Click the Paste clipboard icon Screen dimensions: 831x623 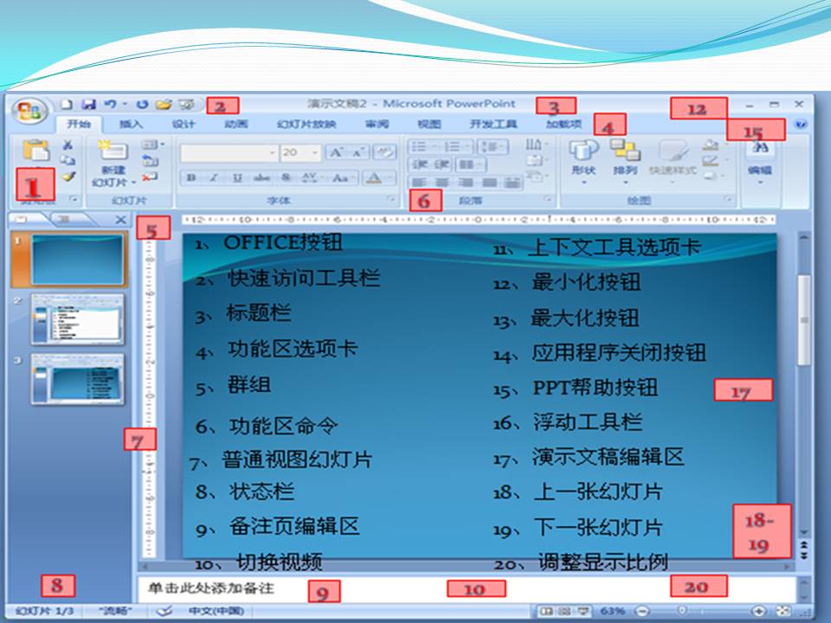(35, 150)
